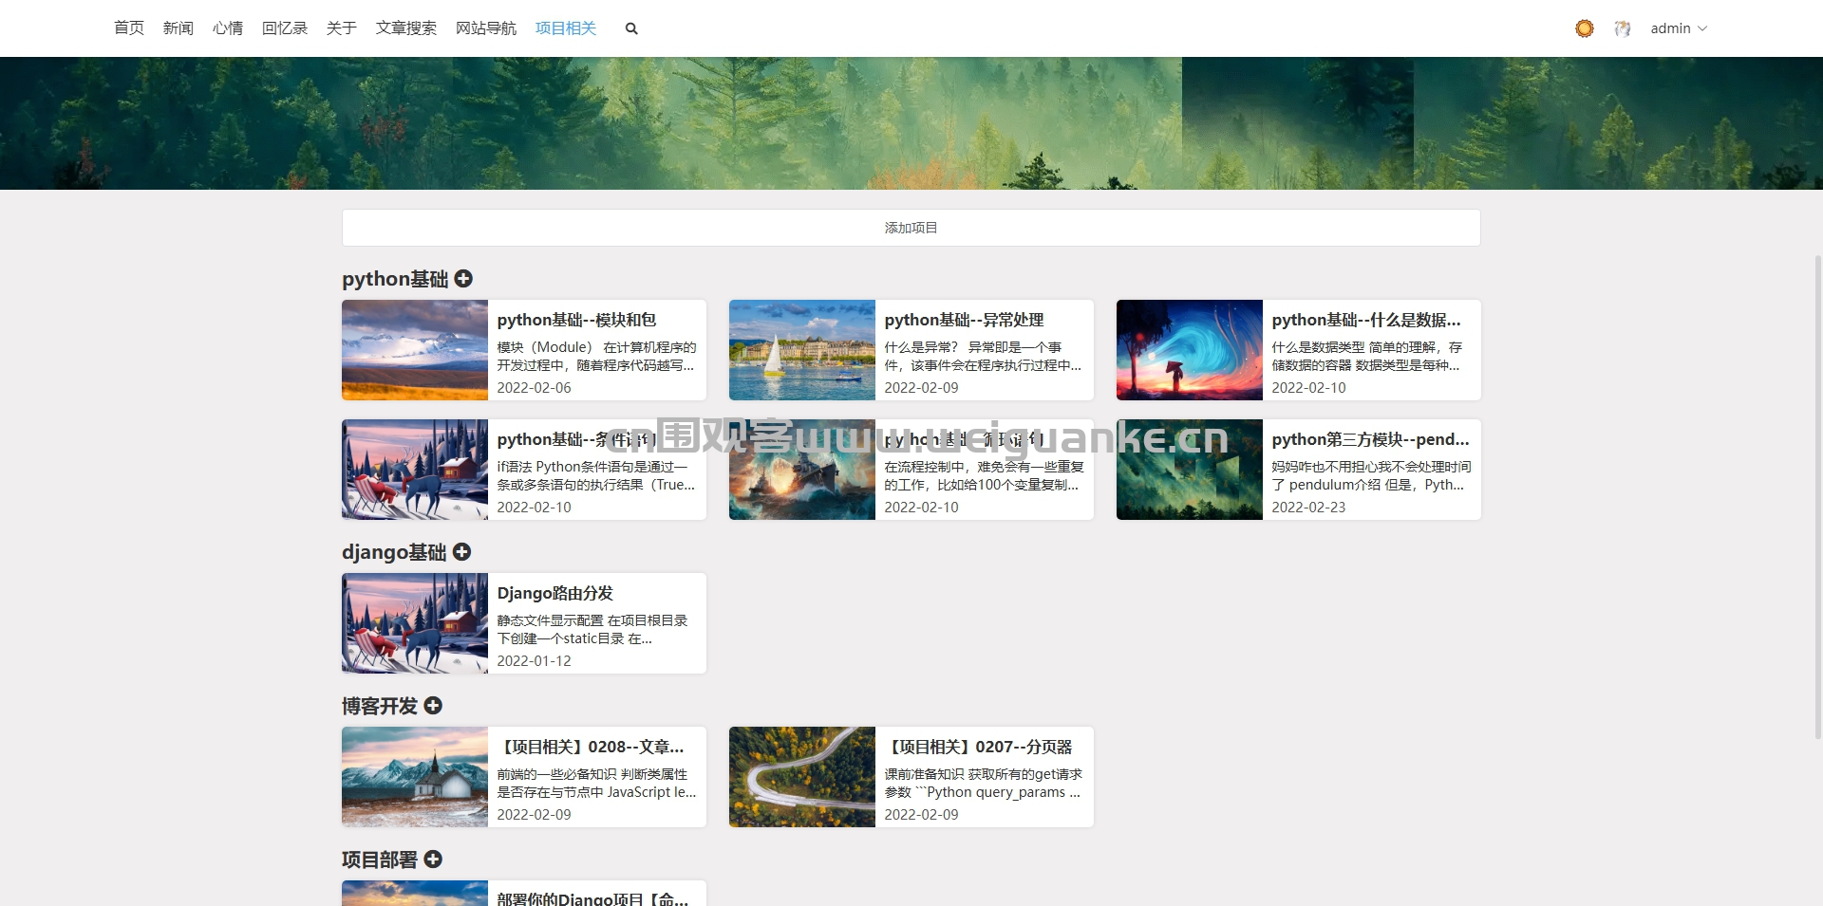The width and height of the screenshot is (1823, 906).
Task: Click the 博客开发 section heading
Action: pyautogui.click(x=380, y=706)
